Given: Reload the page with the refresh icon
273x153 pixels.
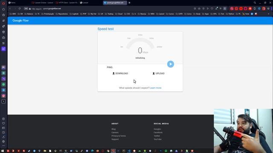Looking at the screenshot, I should (x=20, y=8).
